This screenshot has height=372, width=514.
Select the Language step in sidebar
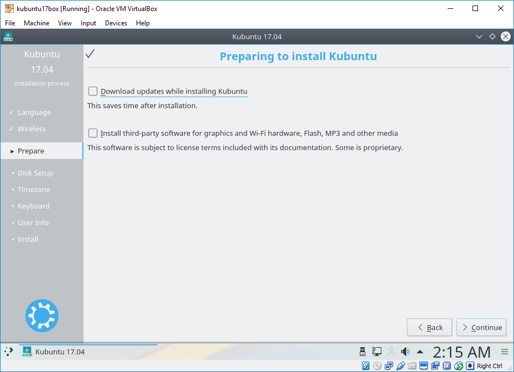pos(34,113)
